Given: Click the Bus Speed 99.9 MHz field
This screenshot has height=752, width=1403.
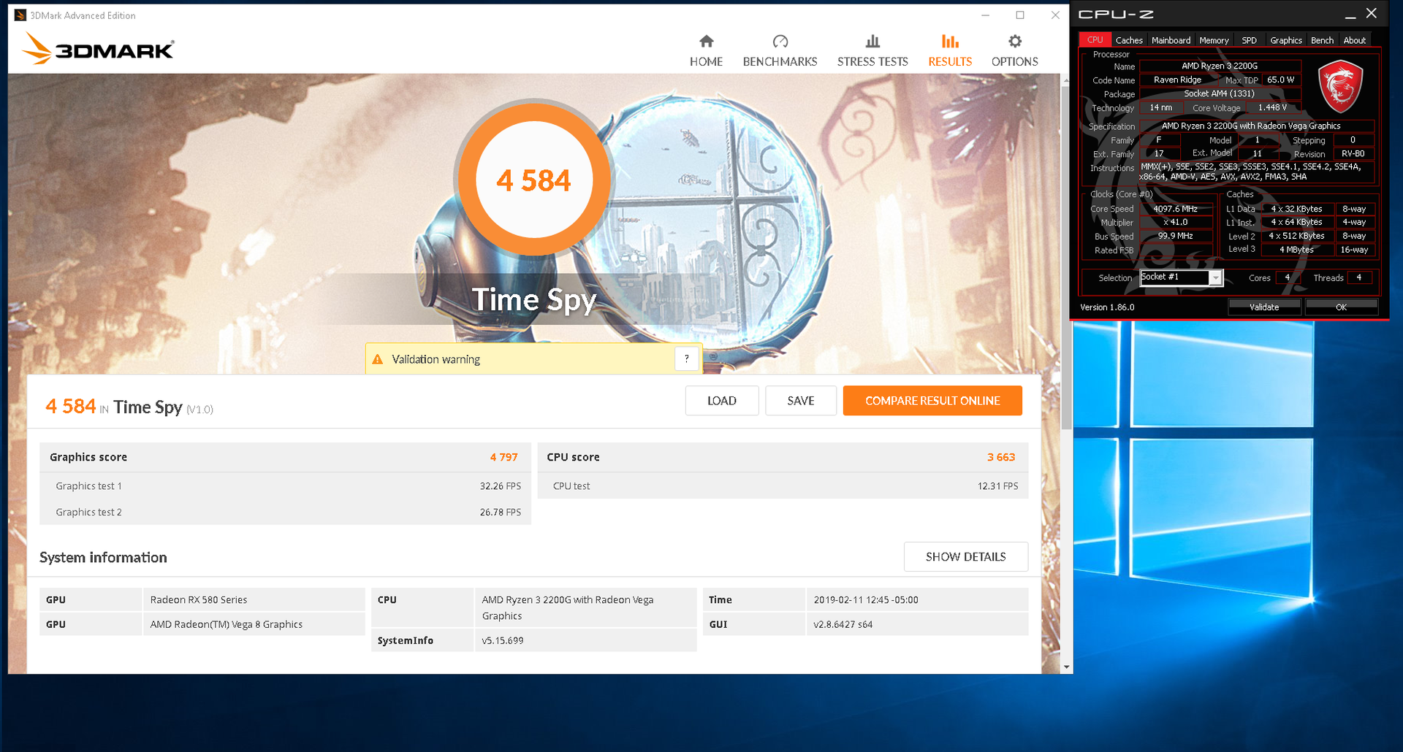Looking at the screenshot, I should point(1176,236).
